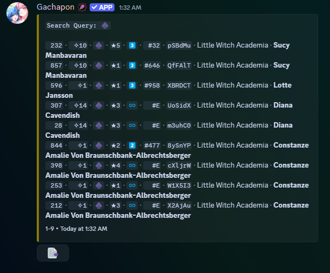Click the number 596 cell
Image resolution: width=330 pixels, height=273 pixels.
point(55,85)
